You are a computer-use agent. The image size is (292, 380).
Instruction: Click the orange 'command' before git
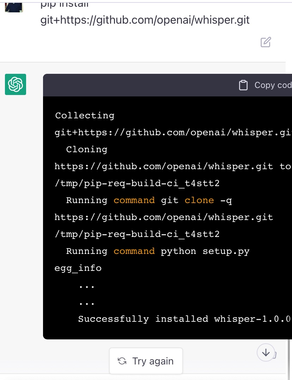134,200
